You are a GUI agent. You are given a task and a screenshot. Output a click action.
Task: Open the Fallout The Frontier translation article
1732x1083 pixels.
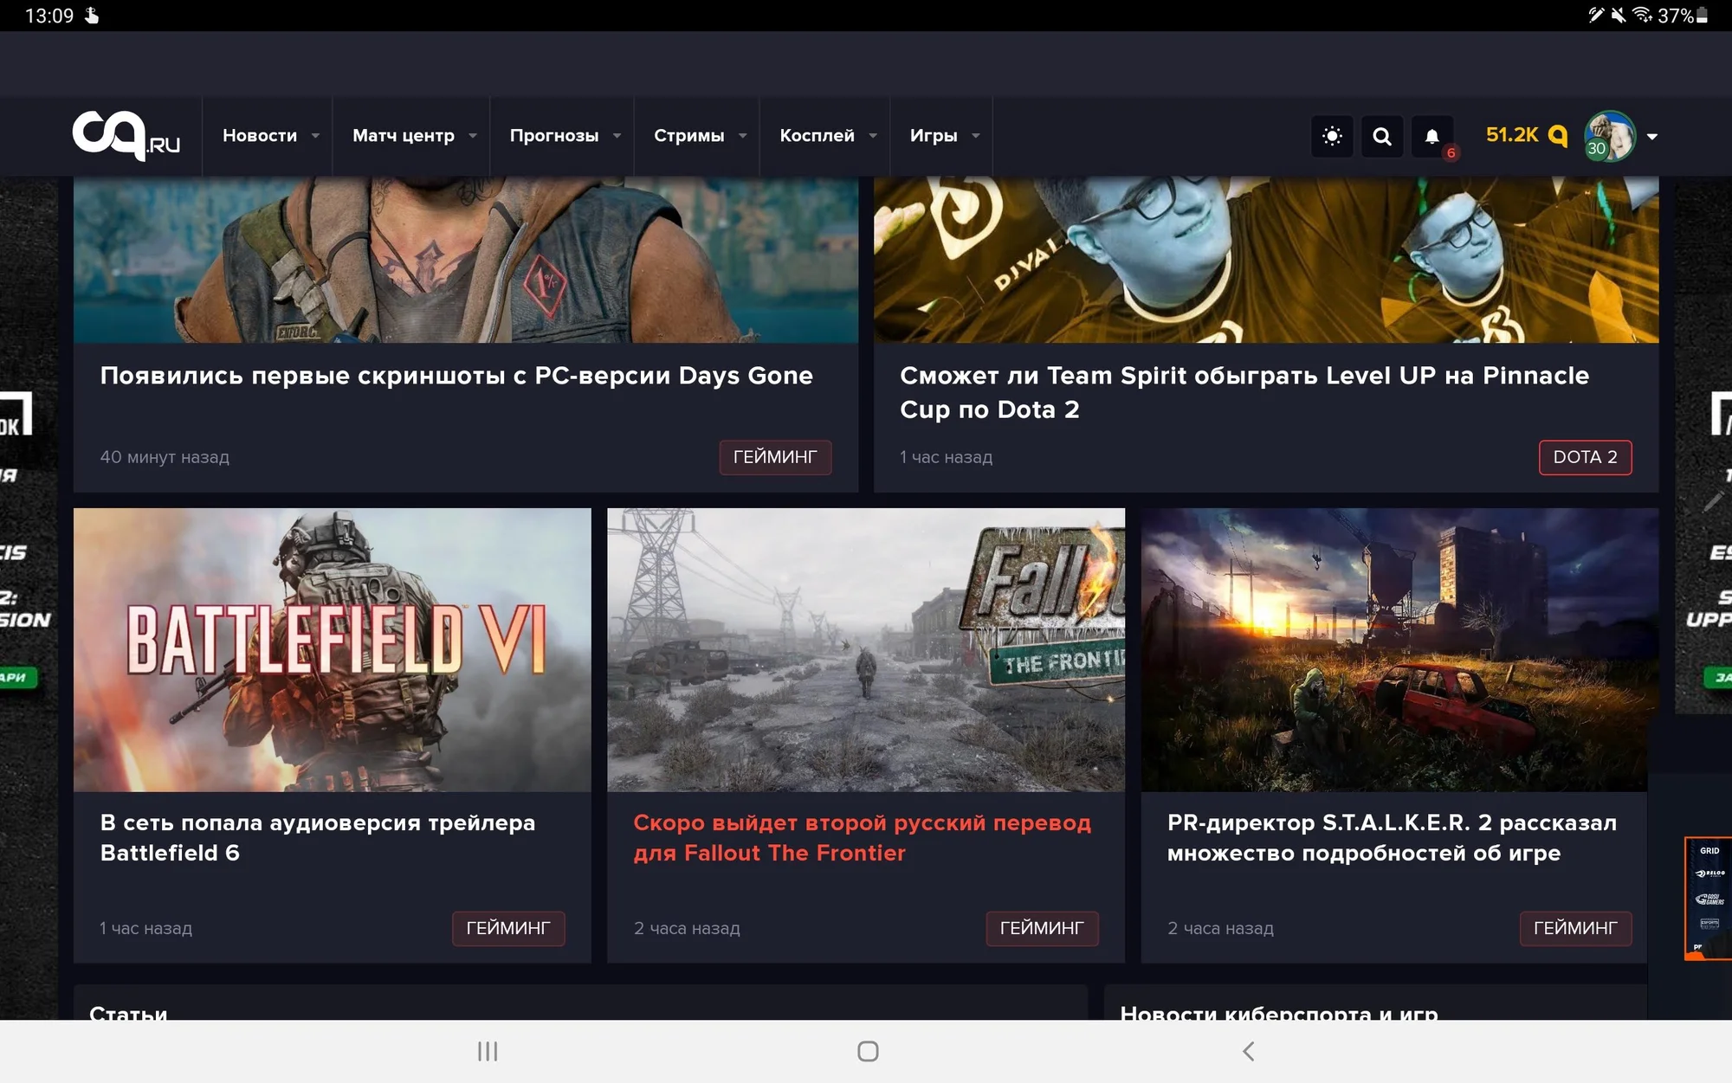click(863, 838)
